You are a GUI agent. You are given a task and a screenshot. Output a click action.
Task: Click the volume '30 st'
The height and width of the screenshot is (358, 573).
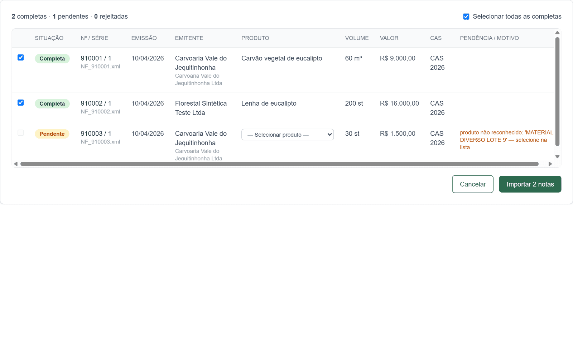click(x=352, y=134)
